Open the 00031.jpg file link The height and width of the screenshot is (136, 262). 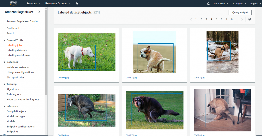point(131,78)
